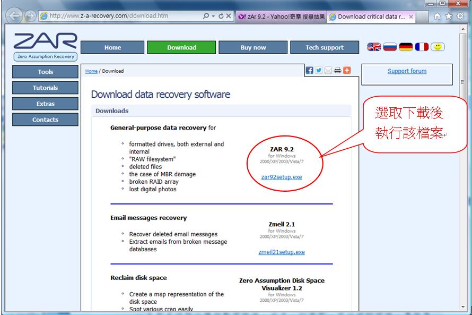Click the yellow smiley face icon
472x315 pixels.
(438, 47)
